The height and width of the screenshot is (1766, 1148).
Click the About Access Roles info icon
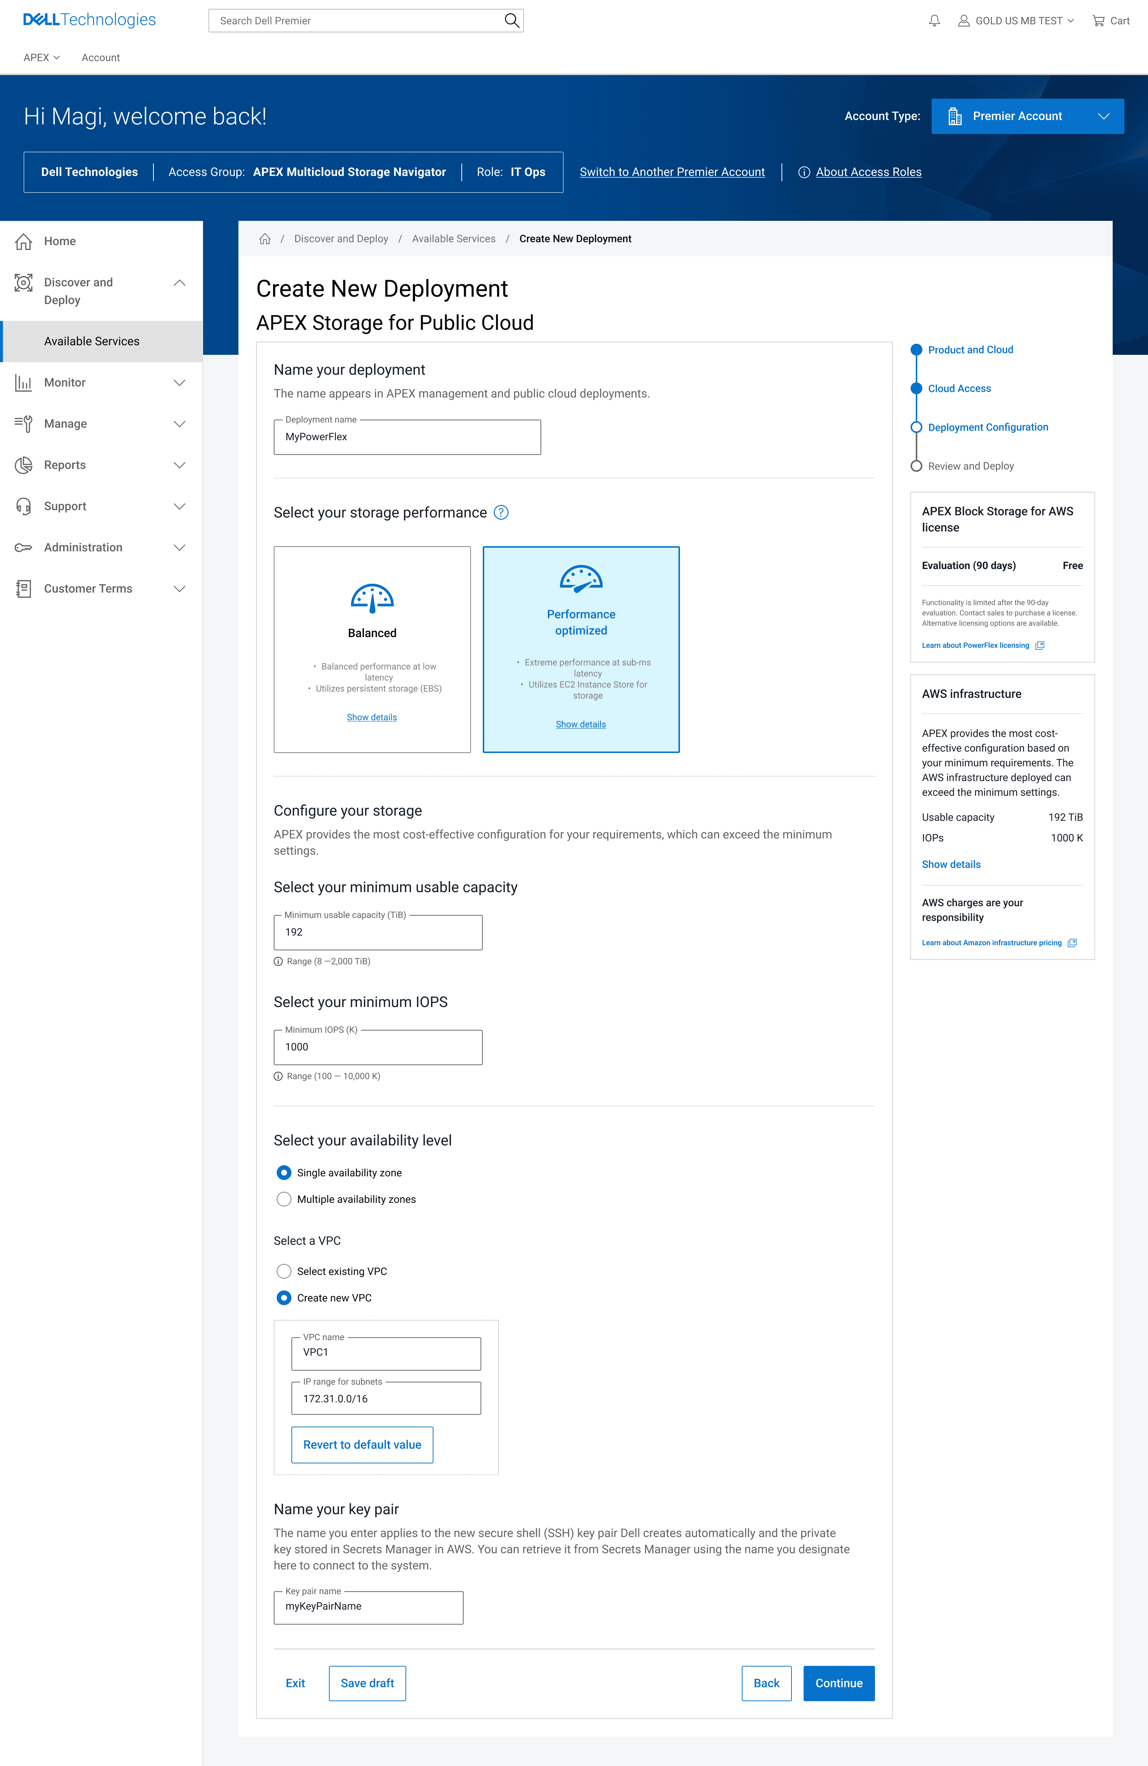(804, 172)
